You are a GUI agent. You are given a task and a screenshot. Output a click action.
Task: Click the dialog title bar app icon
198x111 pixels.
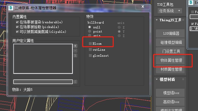point(11,8)
